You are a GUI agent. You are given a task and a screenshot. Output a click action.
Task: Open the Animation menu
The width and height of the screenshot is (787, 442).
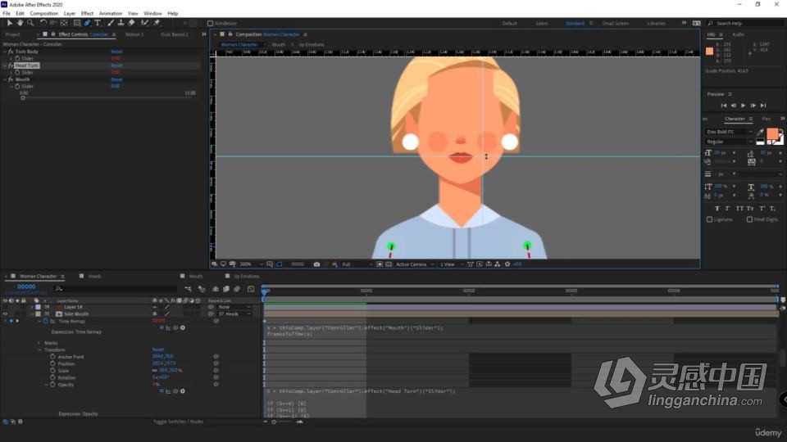pyautogui.click(x=111, y=14)
